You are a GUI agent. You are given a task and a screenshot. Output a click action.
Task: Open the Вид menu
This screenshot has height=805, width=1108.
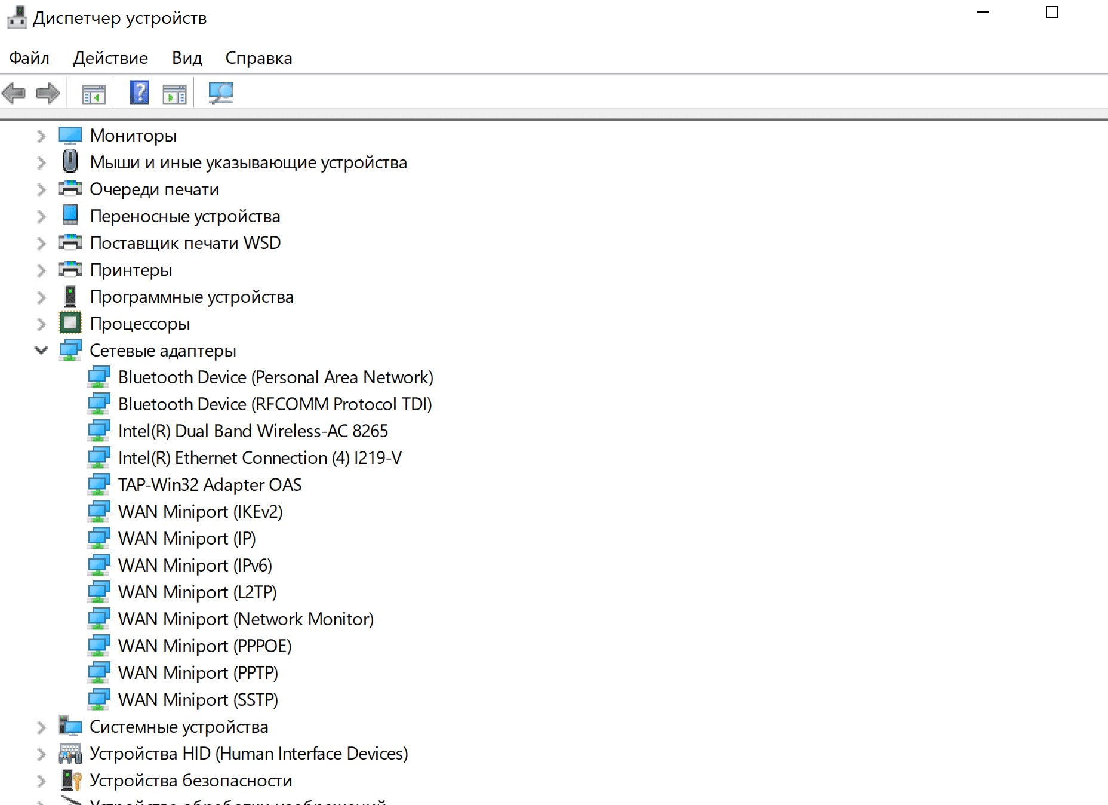187,58
